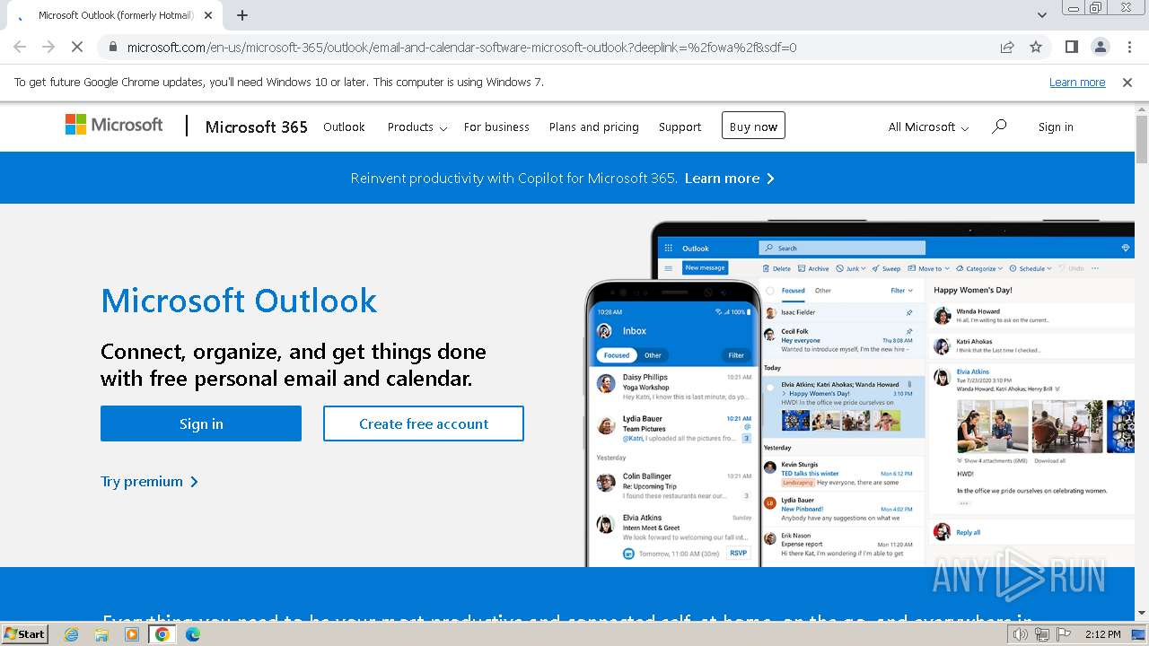Click Learn more in the Chrome update bar
Screen dimensions: 1149x646
(x=1077, y=82)
